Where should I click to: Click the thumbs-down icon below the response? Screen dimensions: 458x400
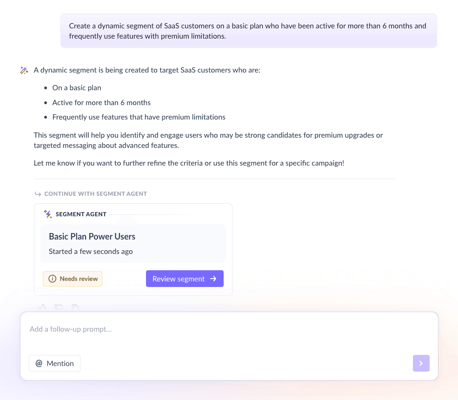[x=59, y=307]
